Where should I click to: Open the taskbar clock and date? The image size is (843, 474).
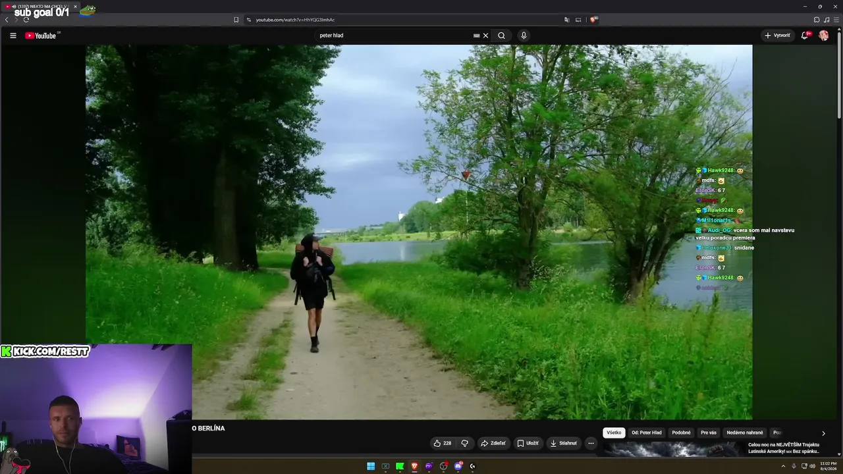point(829,465)
